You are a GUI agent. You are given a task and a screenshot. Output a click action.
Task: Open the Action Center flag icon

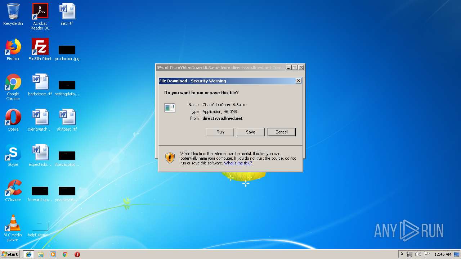pyautogui.click(x=427, y=254)
